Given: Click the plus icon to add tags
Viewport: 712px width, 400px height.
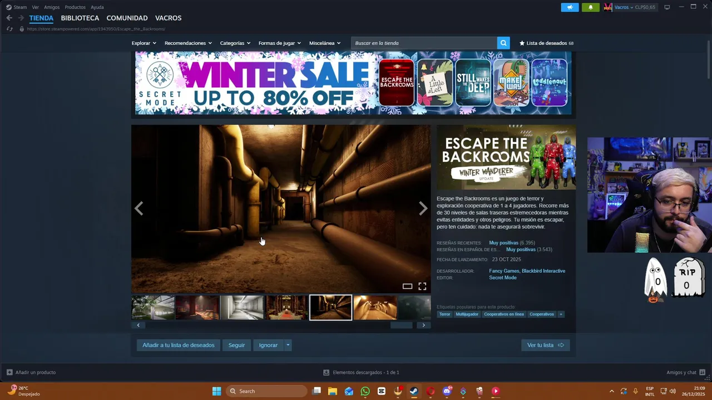Looking at the screenshot, I should click(561, 314).
